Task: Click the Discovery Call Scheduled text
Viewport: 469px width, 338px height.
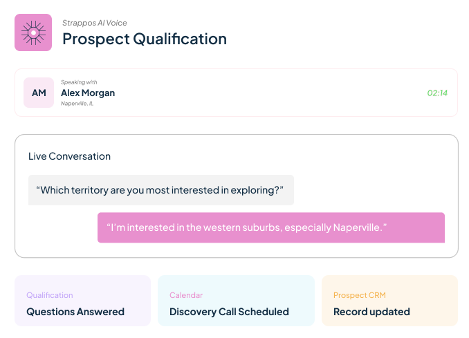Action: (229, 312)
